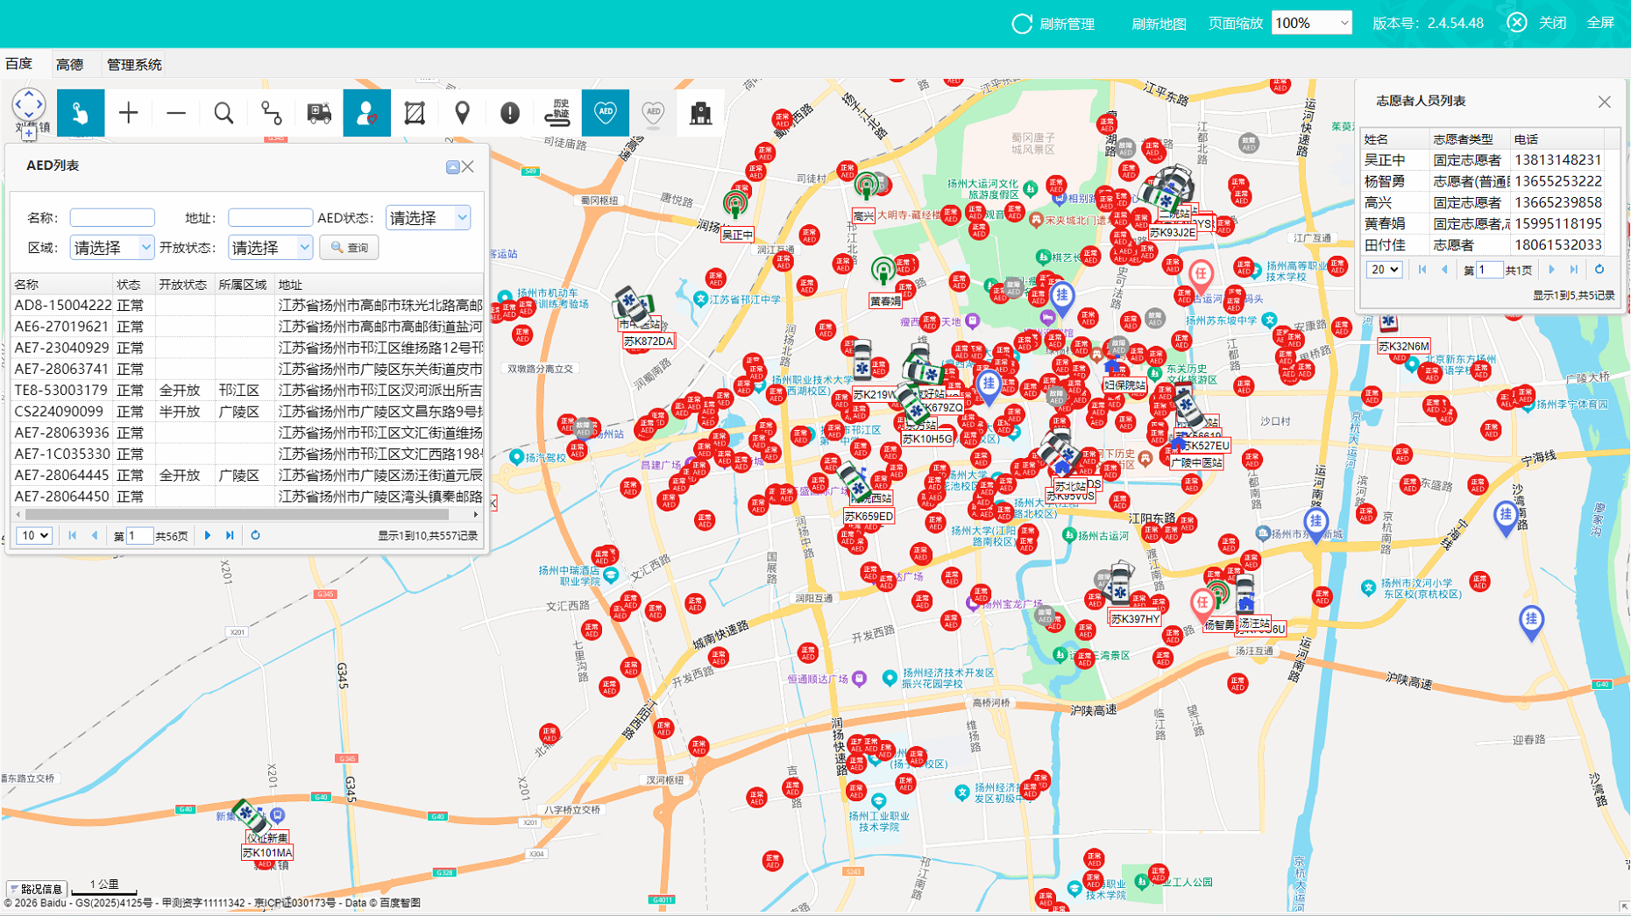Click phone number 13813148231
The image size is (1631, 916).
point(1557,160)
